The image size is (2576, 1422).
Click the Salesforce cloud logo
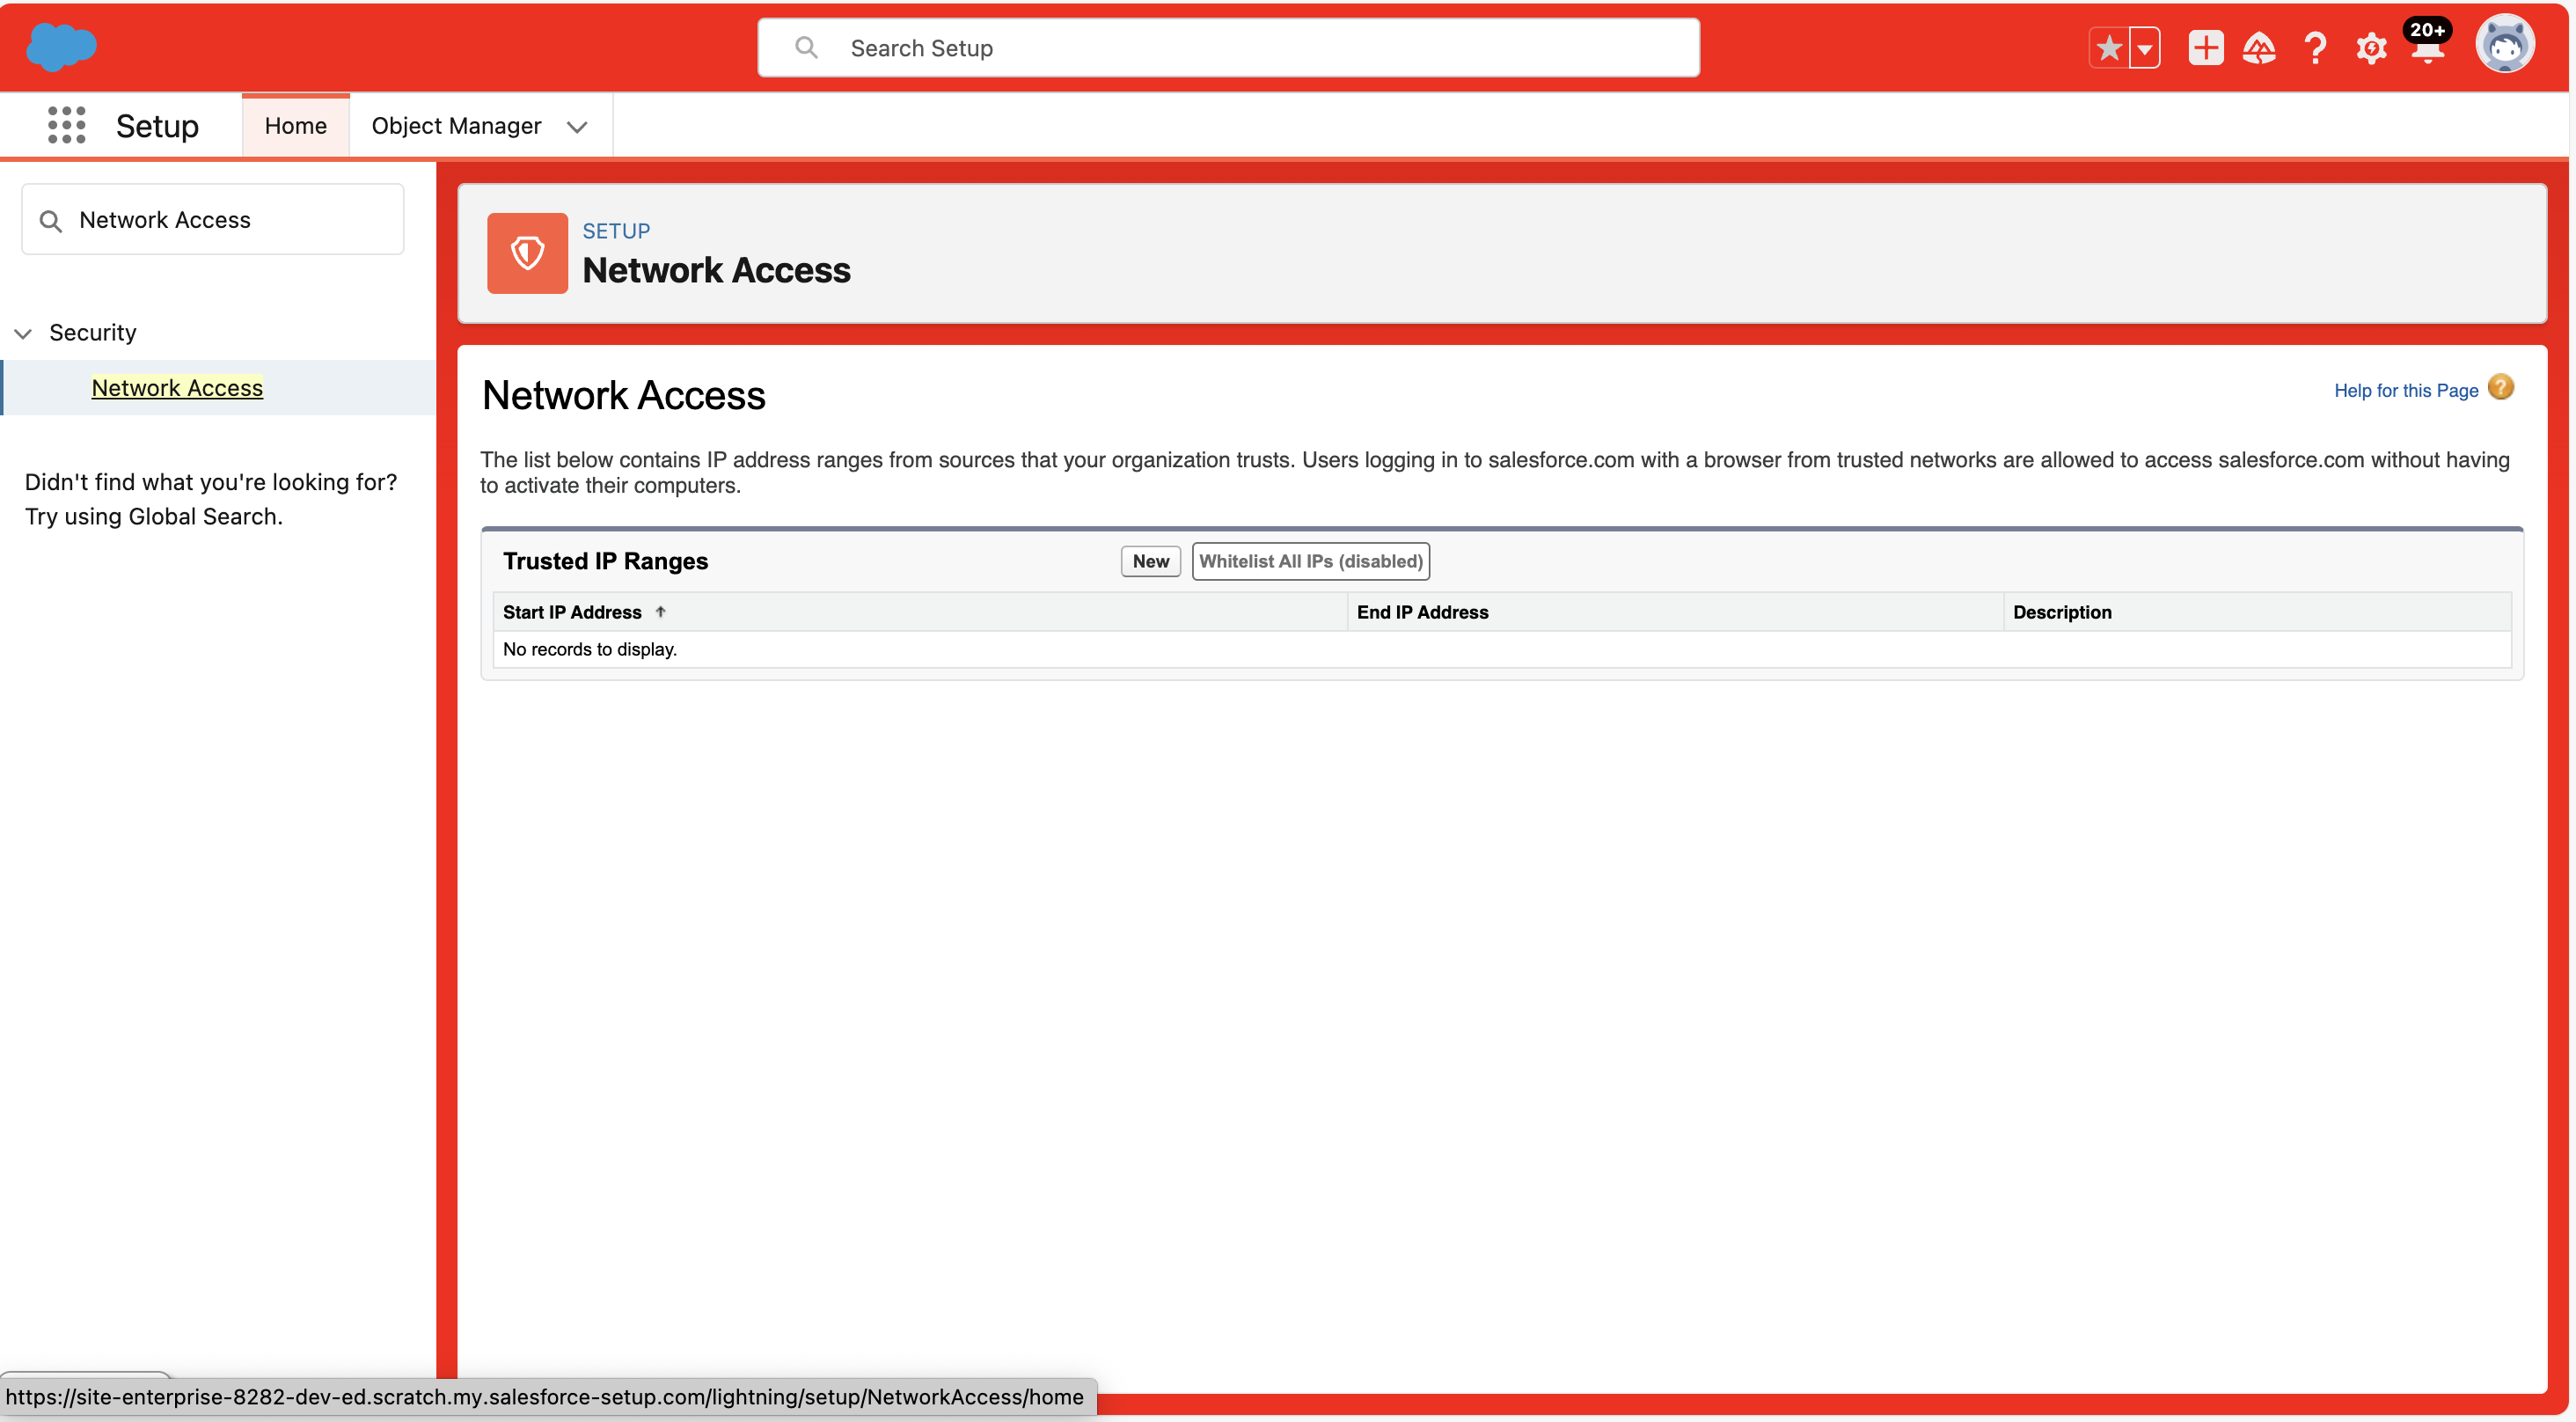click(61, 46)
